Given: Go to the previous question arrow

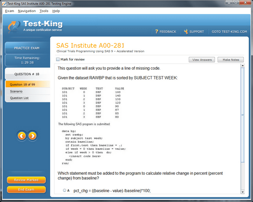Looking at the screenshot, I should click(x=22, y=136).
